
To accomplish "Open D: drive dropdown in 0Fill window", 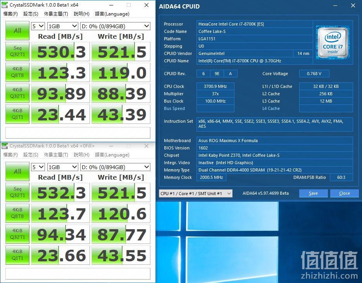I will 115,167.
